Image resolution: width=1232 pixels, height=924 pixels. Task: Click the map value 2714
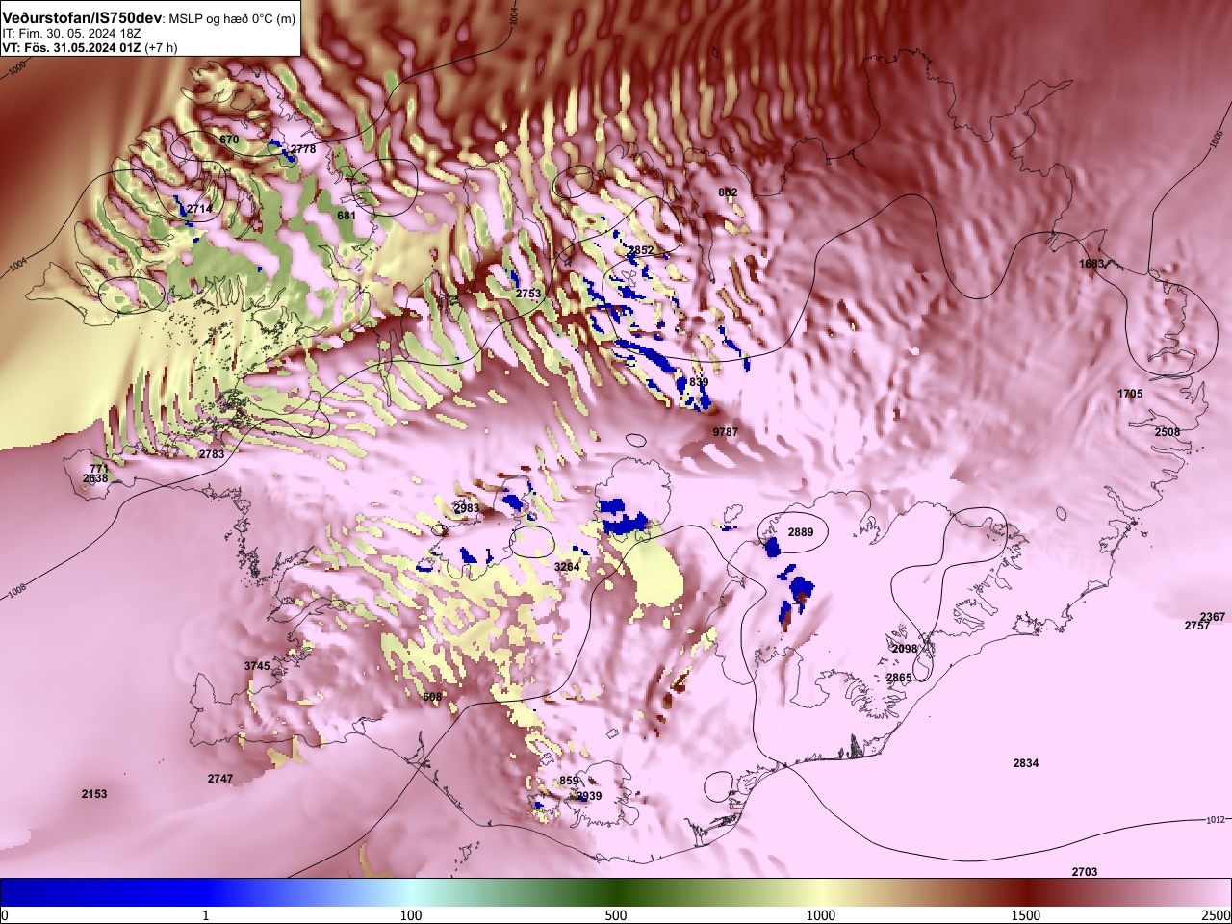[x=199, y=209]
